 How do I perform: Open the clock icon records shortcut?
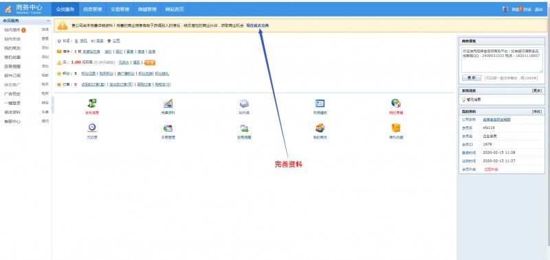(x=92, y=128)
